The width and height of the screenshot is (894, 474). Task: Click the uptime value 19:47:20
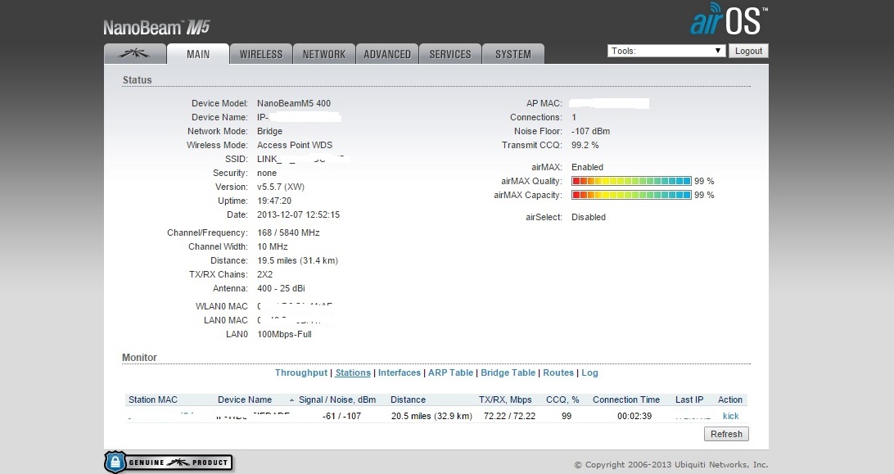(x=274, y=201)
